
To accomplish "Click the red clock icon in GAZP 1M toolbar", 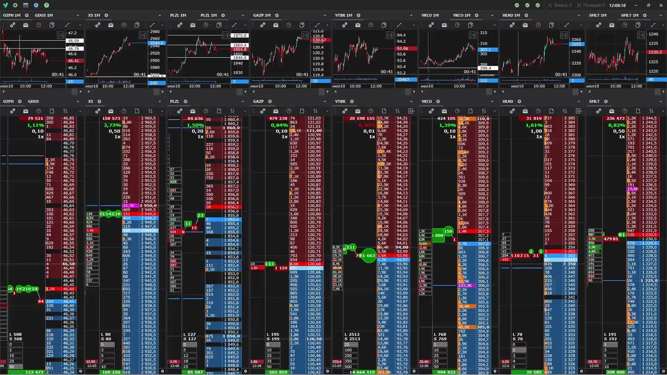I will pyautogui.click(x=289, y=25).
